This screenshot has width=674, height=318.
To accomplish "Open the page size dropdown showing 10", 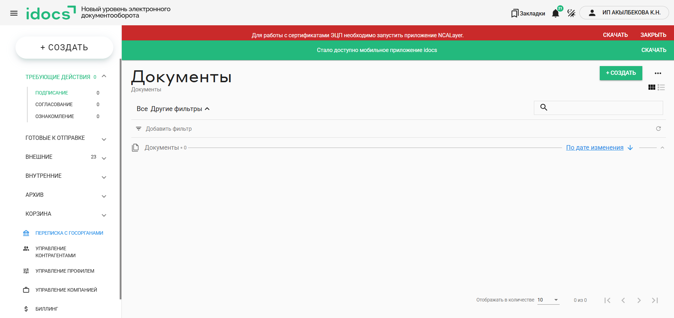I will coord(547,300).
